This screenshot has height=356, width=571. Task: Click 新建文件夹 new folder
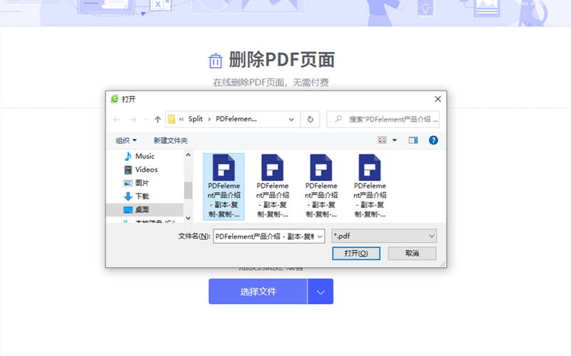pyautogui.click(x=171, y=140)
